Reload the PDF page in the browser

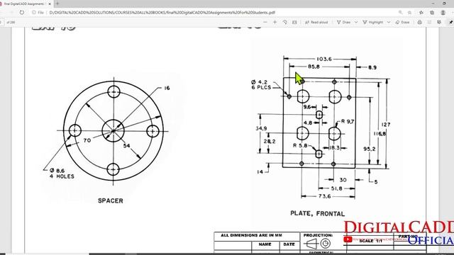coord(22,13)
